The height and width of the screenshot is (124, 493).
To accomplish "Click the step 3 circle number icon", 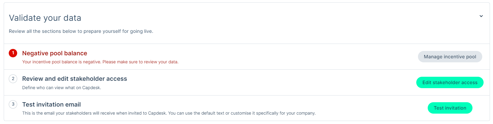I will point(13,104).
